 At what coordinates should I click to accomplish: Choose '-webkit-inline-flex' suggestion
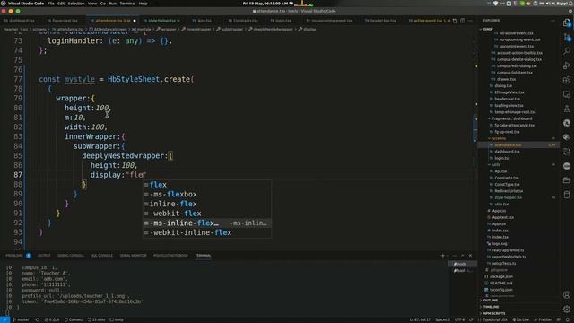[x=207, y=232]
